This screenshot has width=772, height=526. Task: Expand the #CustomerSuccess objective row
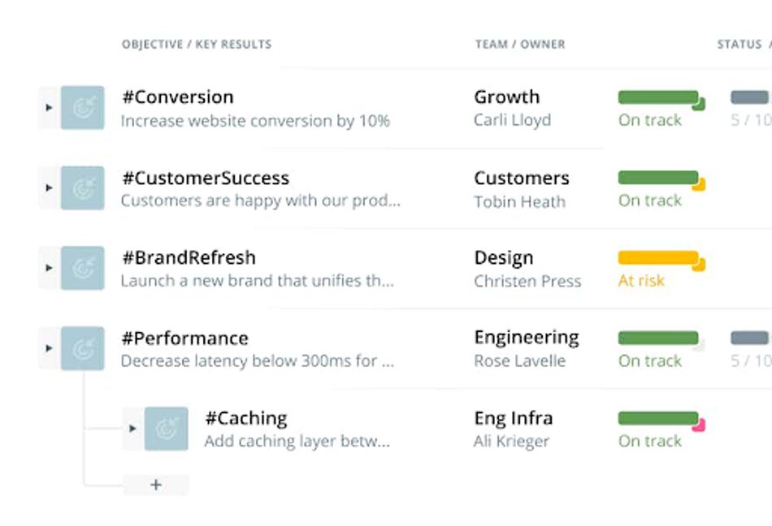point(49,188)
